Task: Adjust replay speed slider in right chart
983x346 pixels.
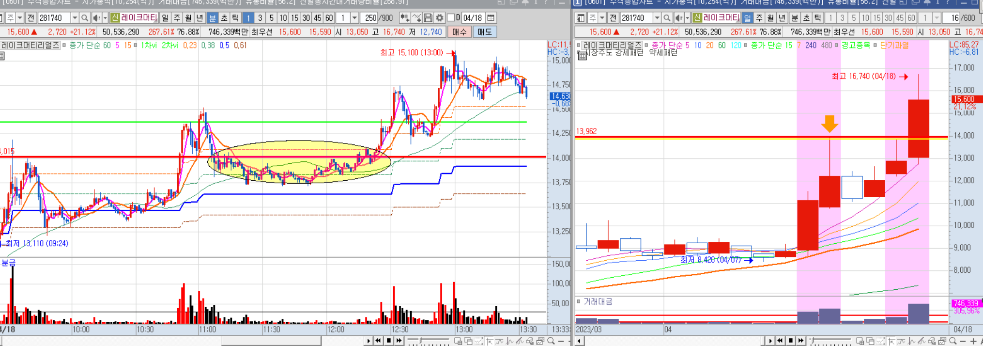Action: [812, 340]
